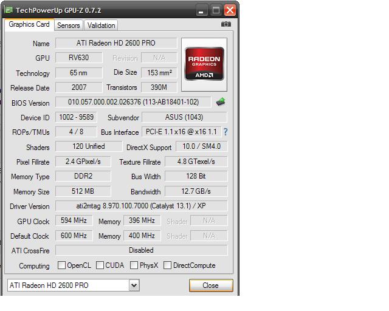Viewport: 389px width, 311px height.
Task: Click the Texture Fillrate value 4.8 GTexel/s
Action: pyautogui.click(x=196, y=162)
